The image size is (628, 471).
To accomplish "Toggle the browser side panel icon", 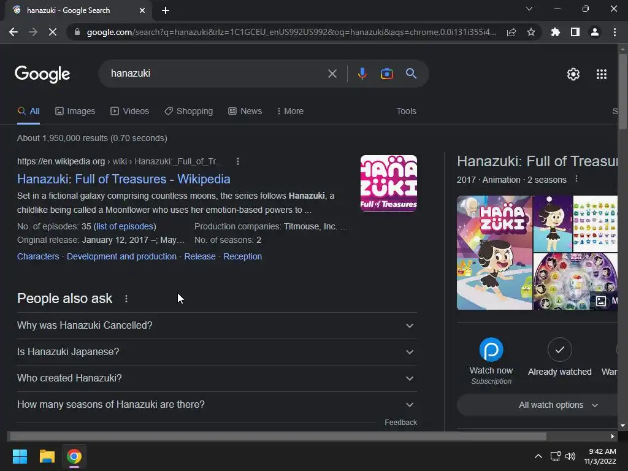I will point(575,32).
